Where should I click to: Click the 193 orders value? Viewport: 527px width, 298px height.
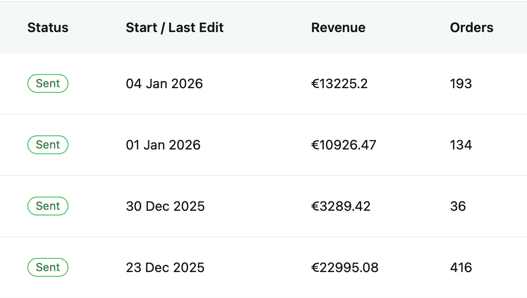[x=461, y=84]
